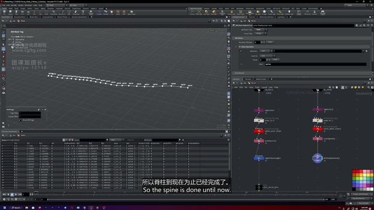Toggle Show All Tags checkbox
Viewport: 374px width, 210px height.
coord(20,120)
